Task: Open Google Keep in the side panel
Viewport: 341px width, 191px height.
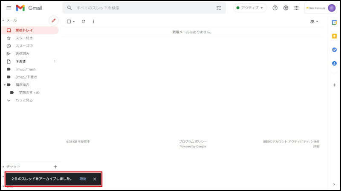Action: 334,36
